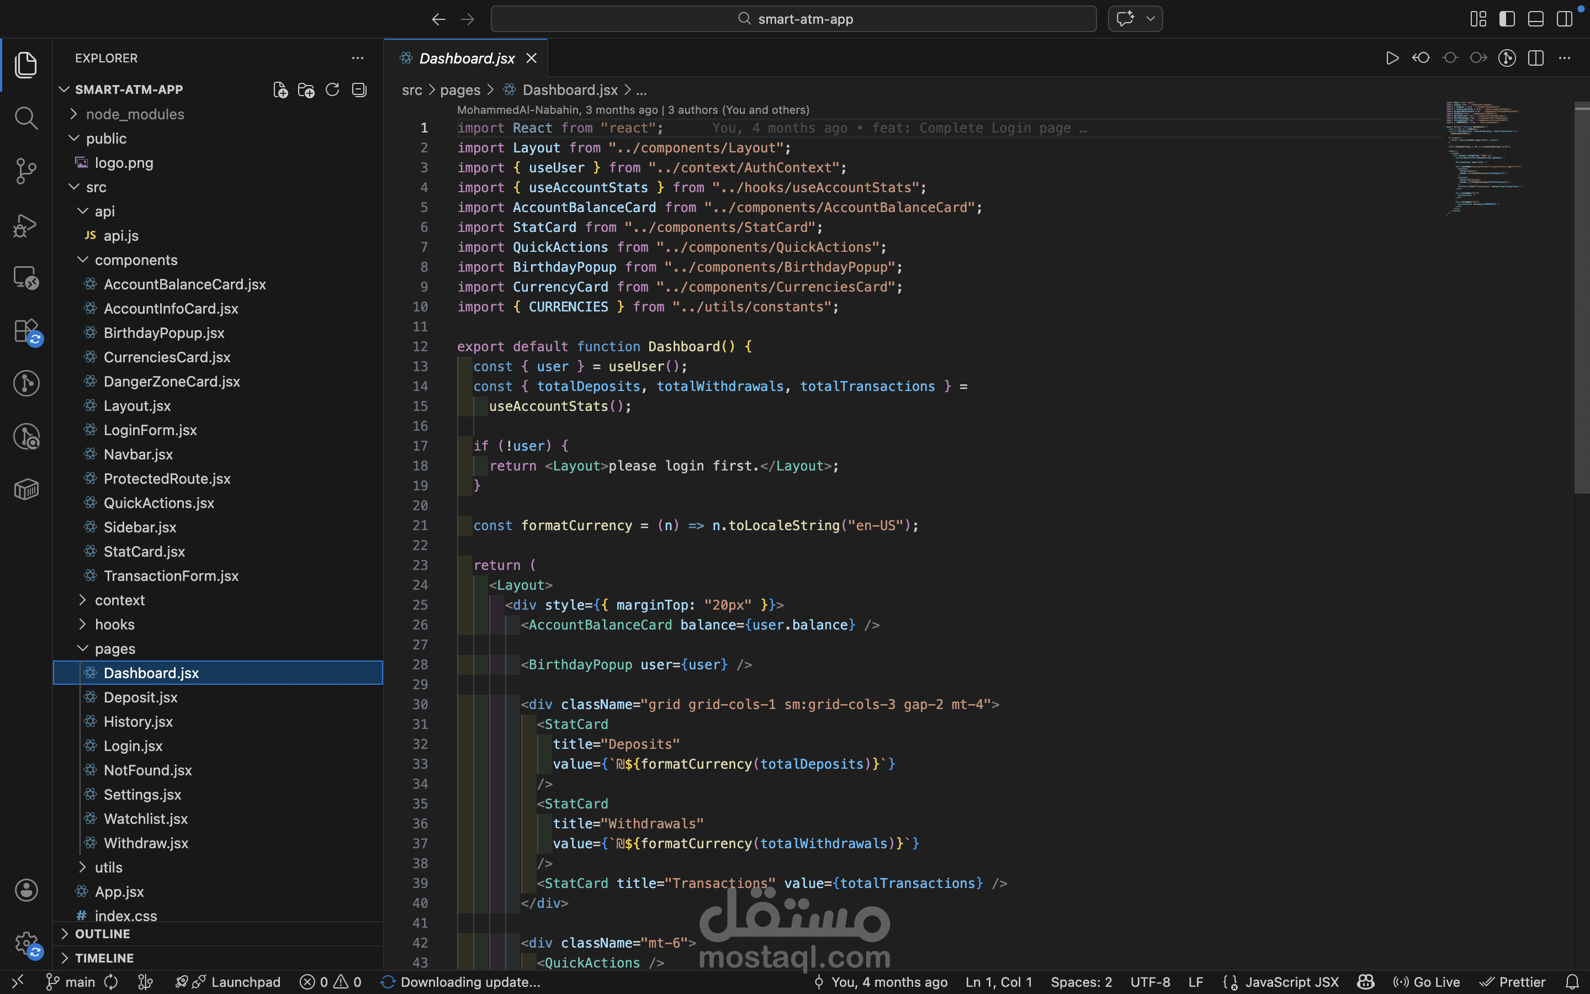Split the editor to the right

(1535, 59)
